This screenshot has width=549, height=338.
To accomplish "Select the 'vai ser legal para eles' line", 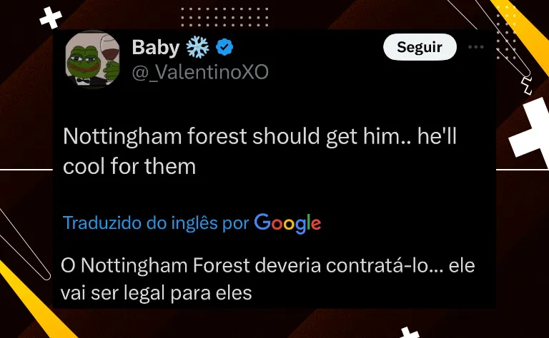I will point(156,292).
